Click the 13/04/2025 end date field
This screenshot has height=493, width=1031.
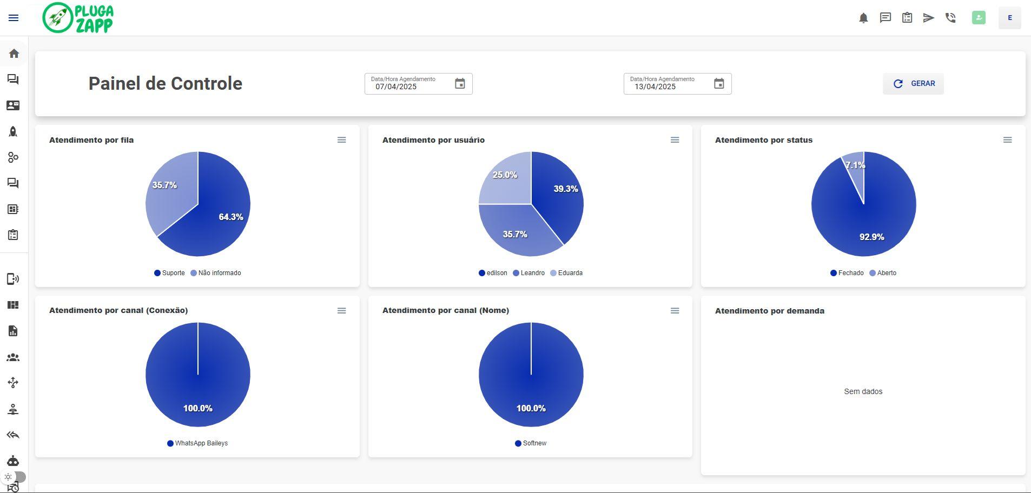[670, 86]
